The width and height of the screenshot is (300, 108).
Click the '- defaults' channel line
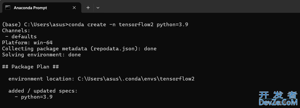coord(21,36)
